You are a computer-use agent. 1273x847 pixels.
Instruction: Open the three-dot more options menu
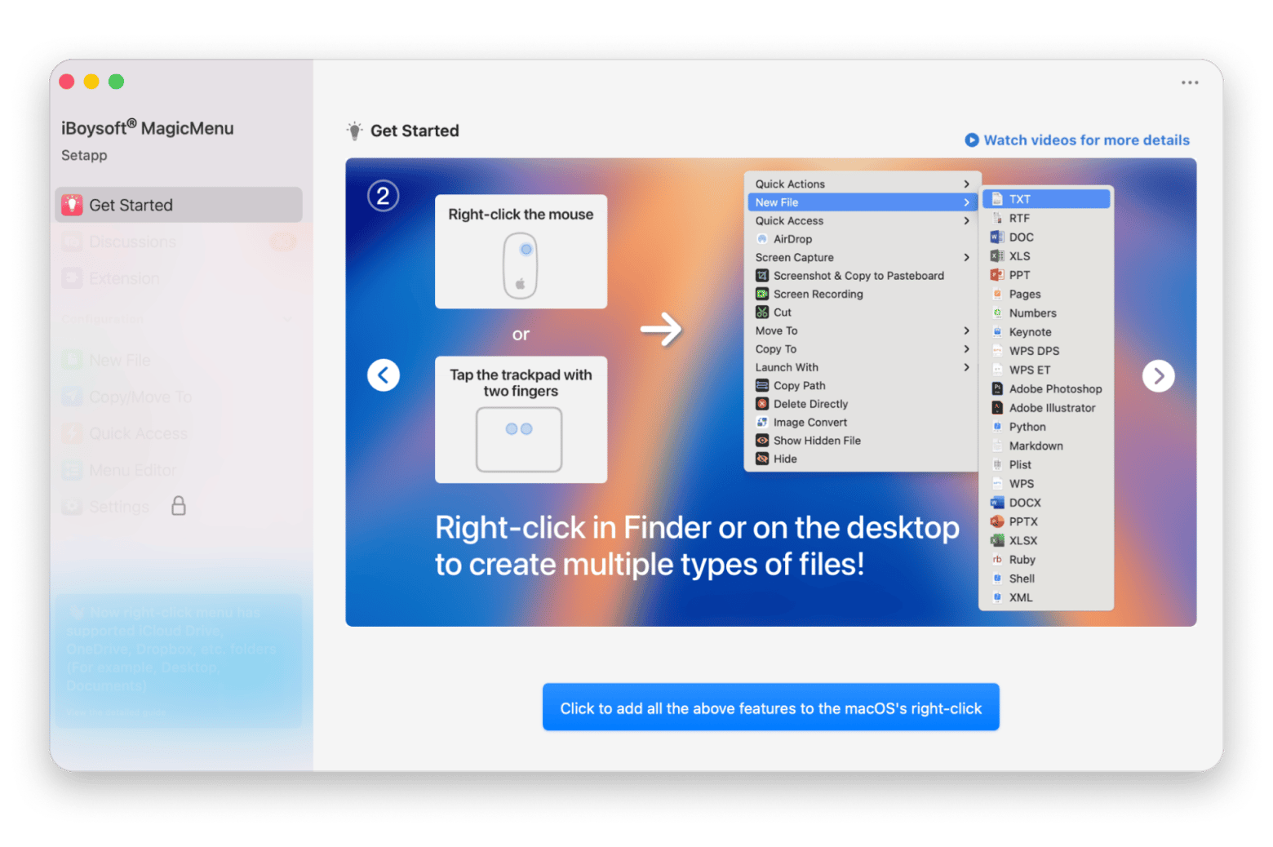click(1190, 82)
